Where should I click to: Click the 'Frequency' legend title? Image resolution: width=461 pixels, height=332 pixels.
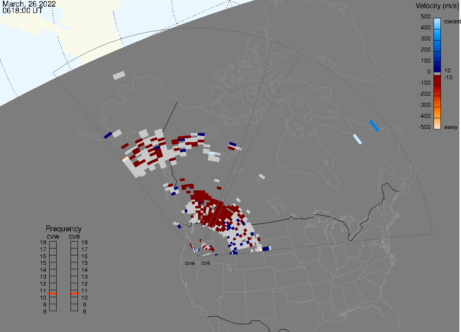[x=63, y=229]
